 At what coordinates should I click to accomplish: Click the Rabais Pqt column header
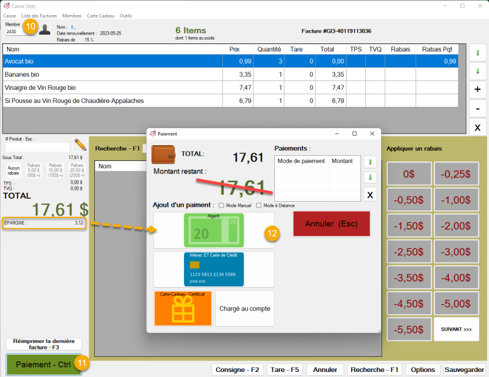(437, 49)
